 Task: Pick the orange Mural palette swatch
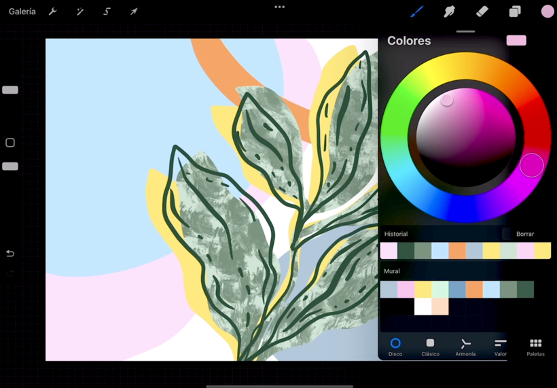coord(474,289)
